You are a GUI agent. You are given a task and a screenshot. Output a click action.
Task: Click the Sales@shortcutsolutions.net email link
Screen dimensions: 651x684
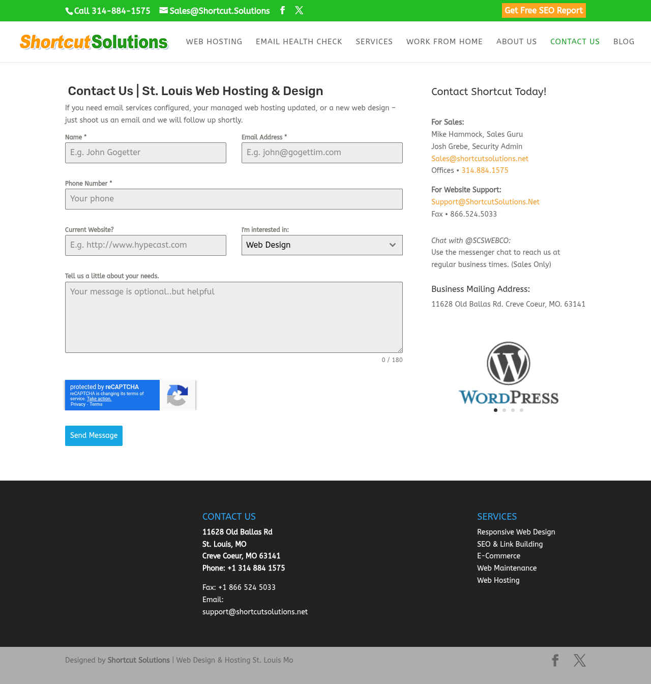click(480, 159)
